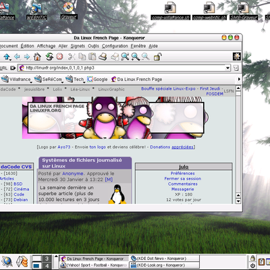The height and width of the screenshot is (270, 270).
Task: Open Da Linux French Page bookmark
Action: pos(136,79)
